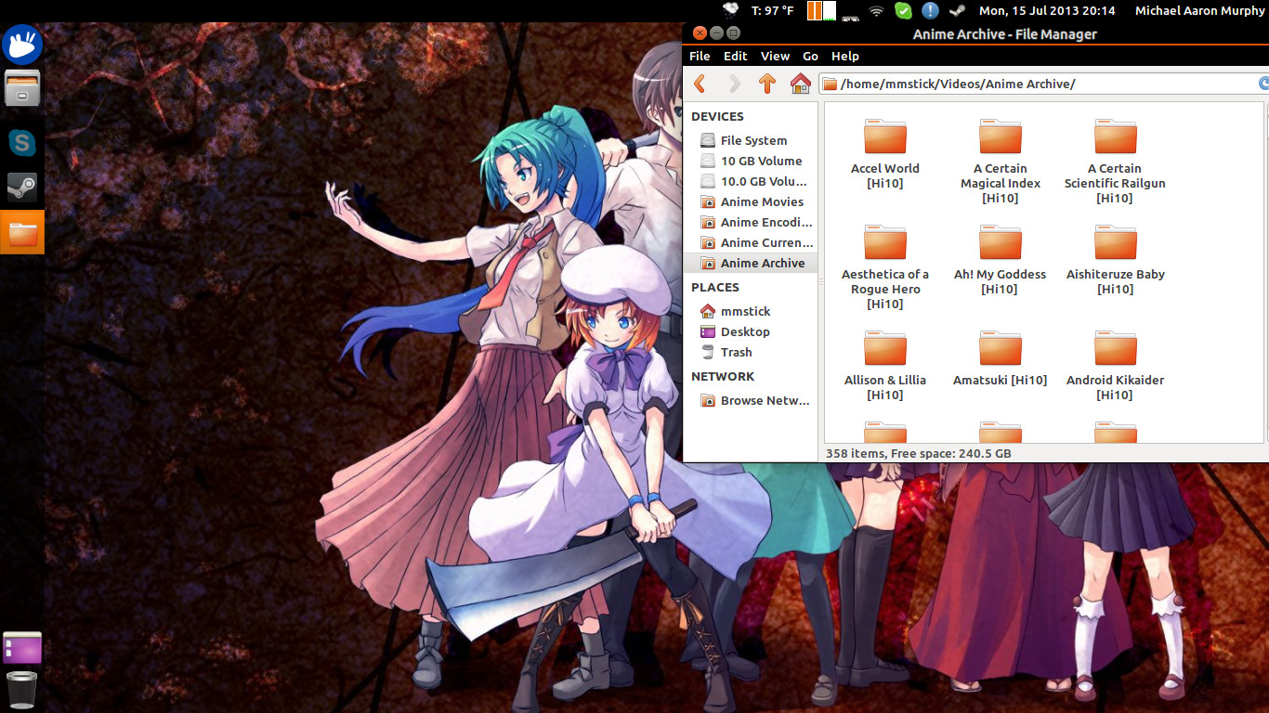Viewport: 1269px width, 713px height.
Task: Select File System in the Devices list
Action: click(751, 140)
